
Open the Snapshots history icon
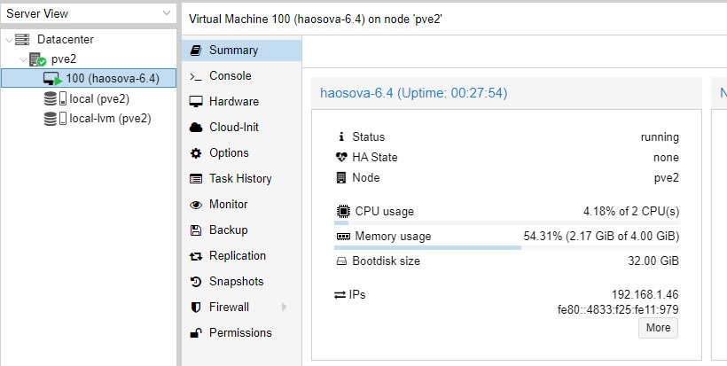tap(196, 282)
